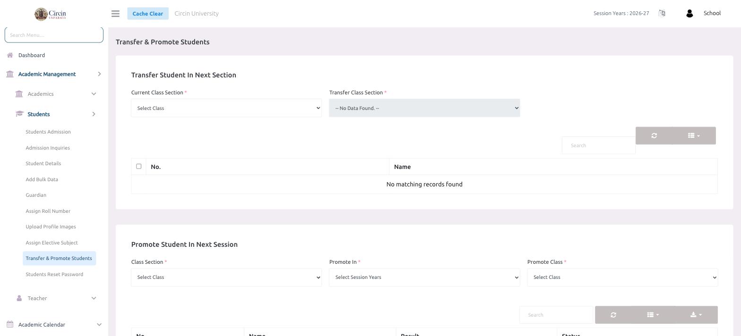This screenshot has height=336, width=741.
Task: Click the Circin University logo
Action: tap(50, 14)
